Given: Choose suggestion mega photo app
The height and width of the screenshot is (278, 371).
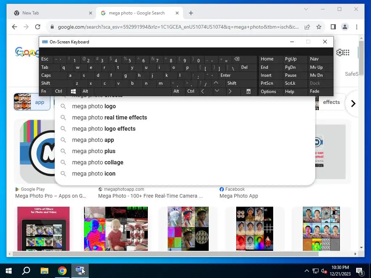Looking at the screenshot, I should pos(185,140).
